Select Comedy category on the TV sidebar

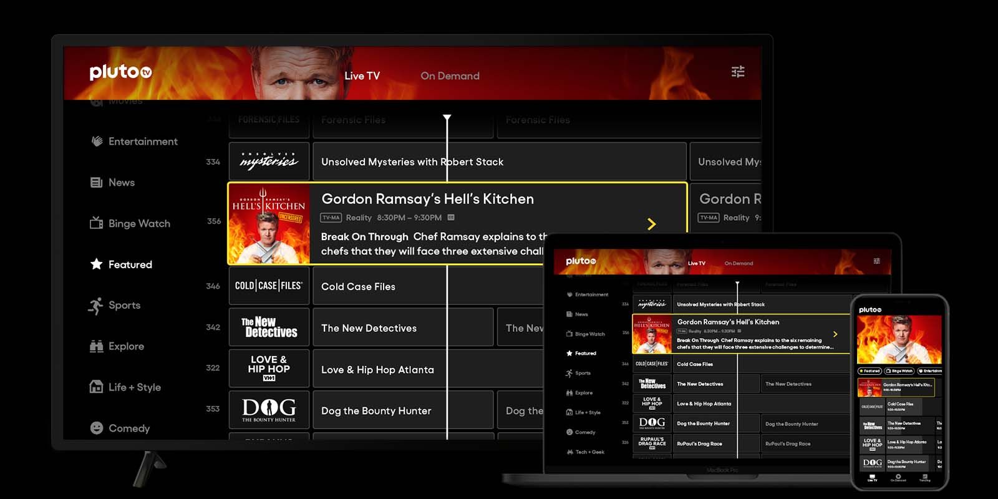point(120,428)
